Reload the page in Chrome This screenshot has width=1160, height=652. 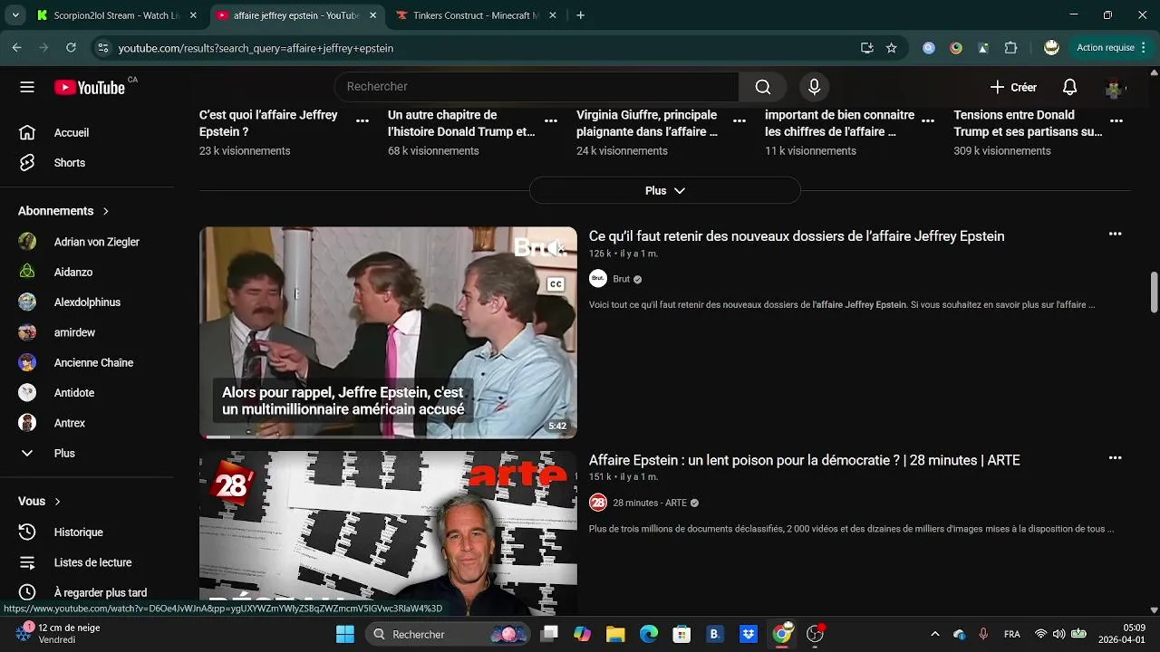coord(71,48)
